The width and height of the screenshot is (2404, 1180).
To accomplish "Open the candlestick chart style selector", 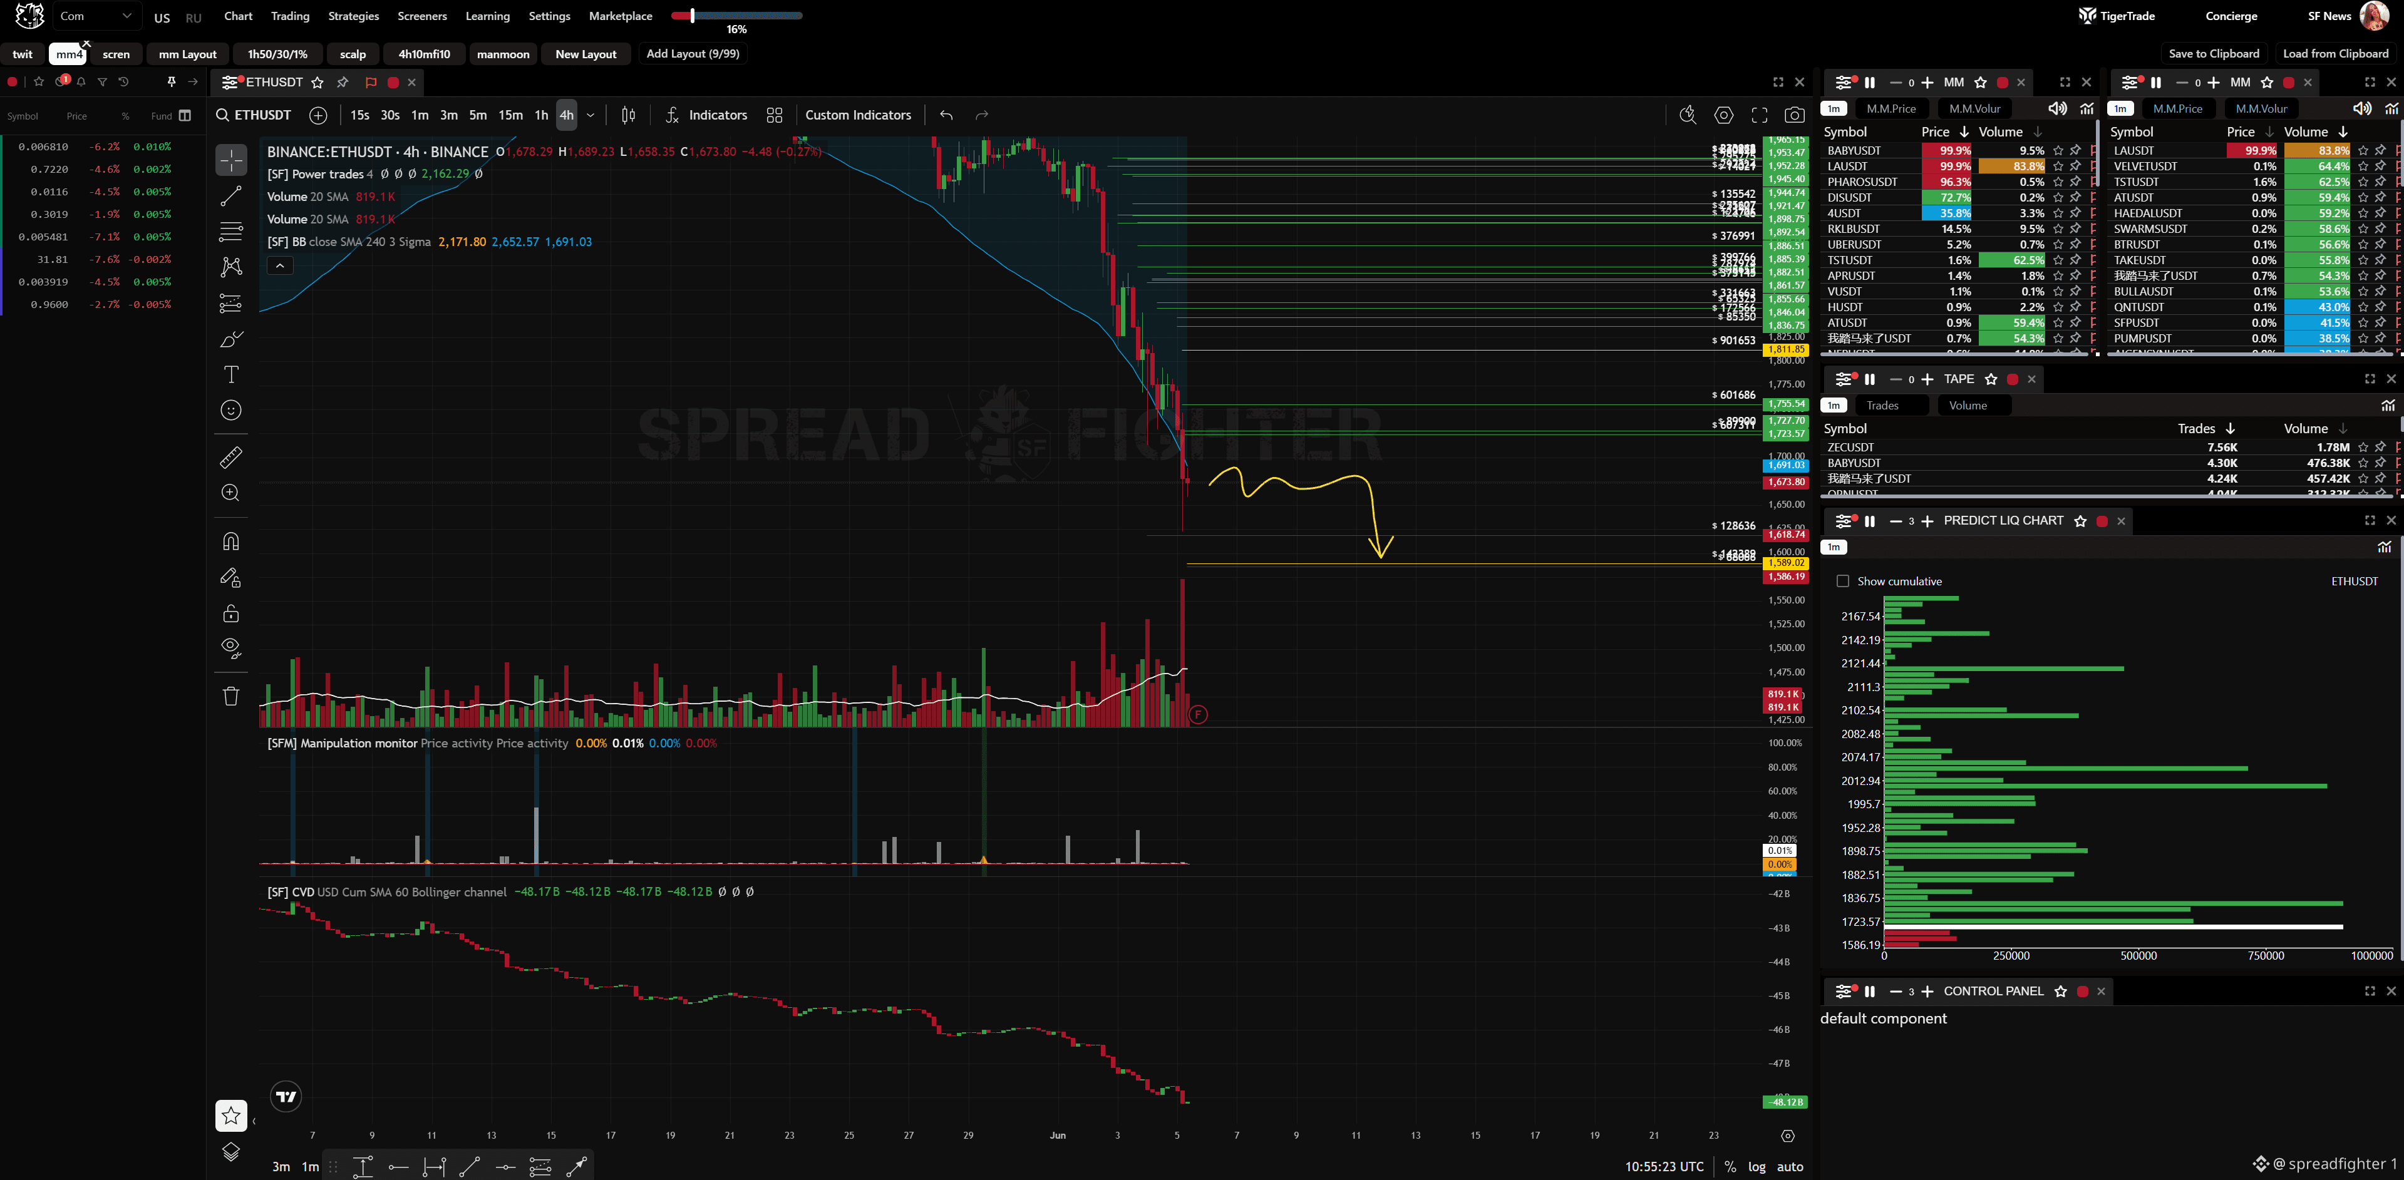I will 629,115.
